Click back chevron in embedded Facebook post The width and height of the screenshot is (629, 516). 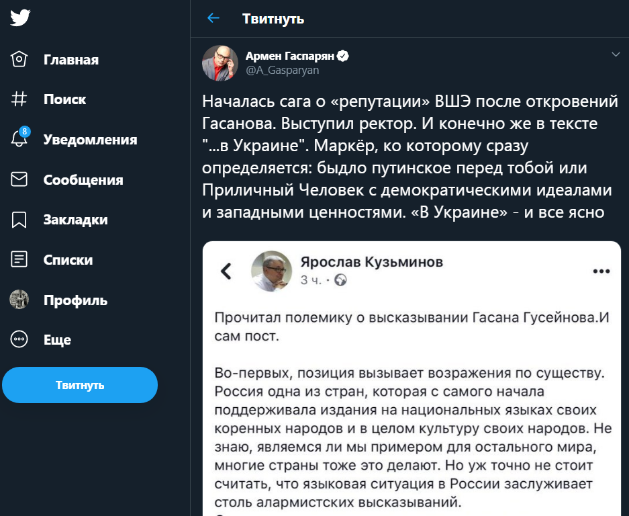(x=226, y=271)
